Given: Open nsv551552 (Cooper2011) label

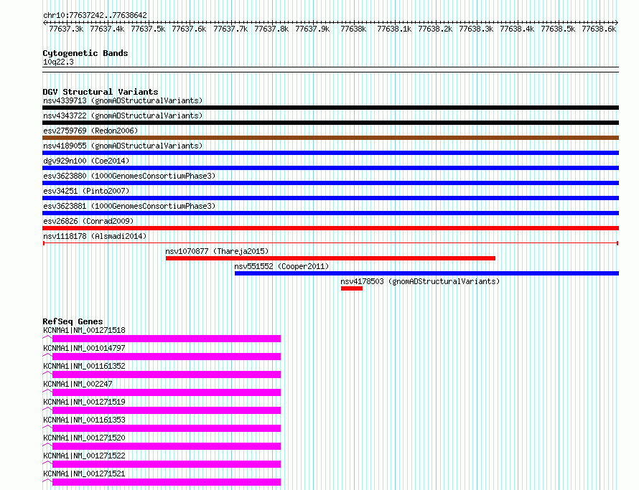Looking at the screenshot, I should tap(281, 266).
